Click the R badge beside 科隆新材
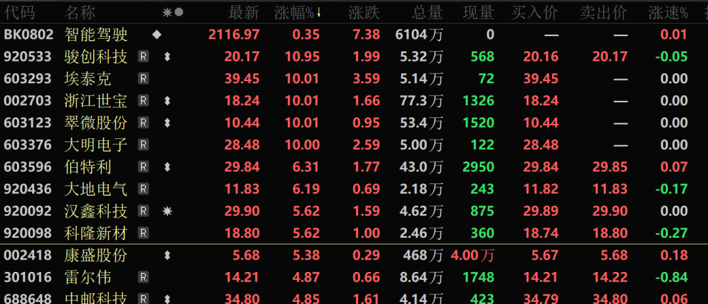This screenshot has height=304, width=708. [143, 233]
